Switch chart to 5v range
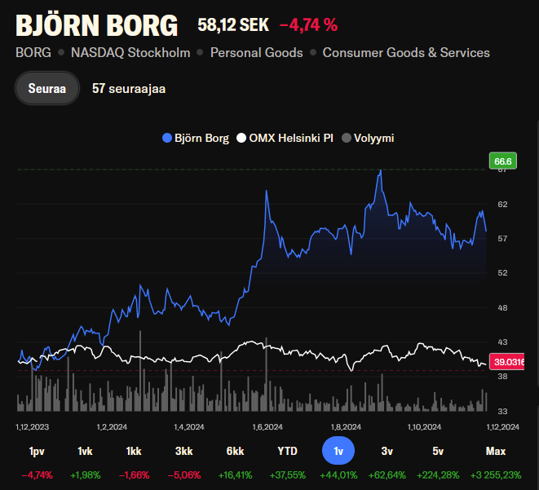This screenshot has height=490, width=539. click(x=438, y=451)
